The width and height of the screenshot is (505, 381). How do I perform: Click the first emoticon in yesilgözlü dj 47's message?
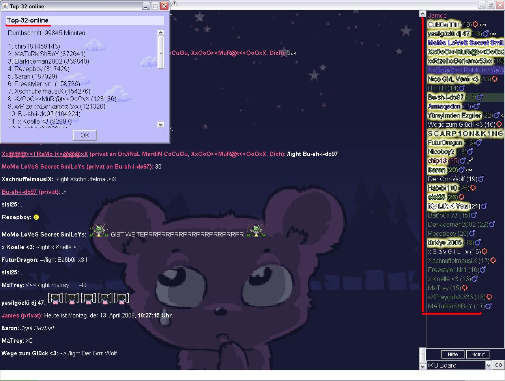pyautogui.click(x=55, y=299)
